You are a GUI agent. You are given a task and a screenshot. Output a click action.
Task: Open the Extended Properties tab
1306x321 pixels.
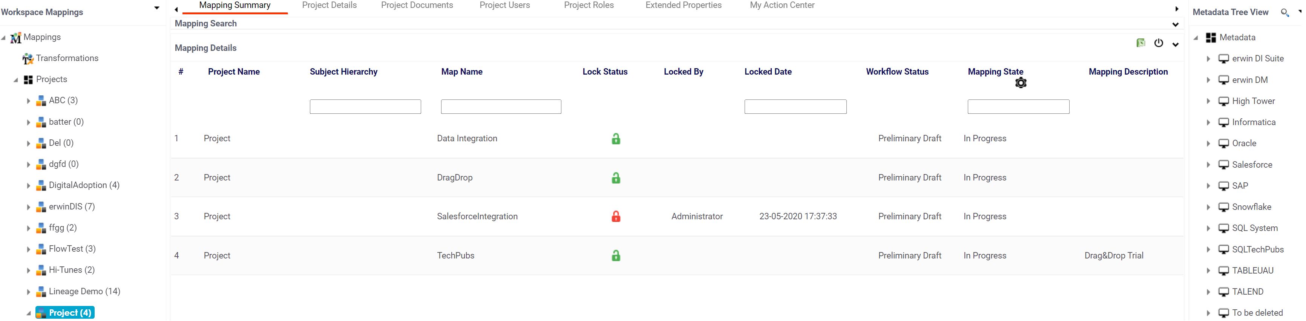pyautogui.click(x=683, y=6)
